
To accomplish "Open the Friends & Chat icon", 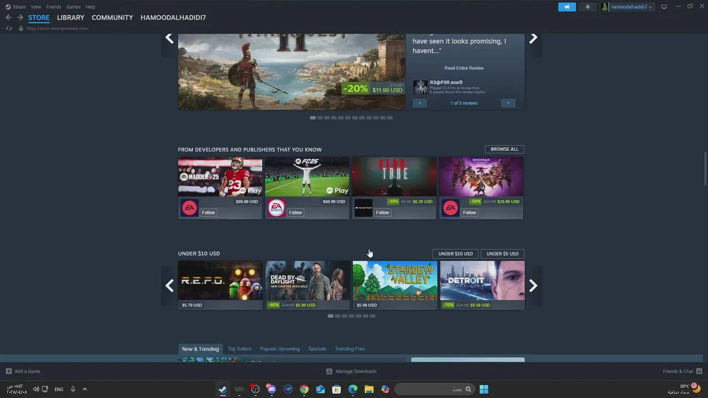I will tap(699, 371).
